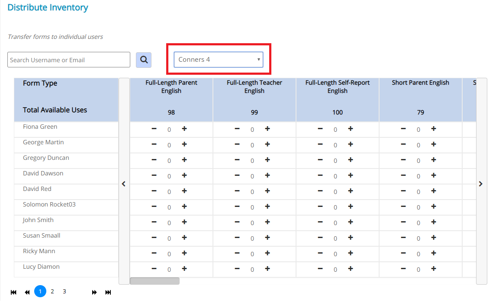Decrease Lucy Diamon Short Parent English
This screenshot has width=499, height=305.
(403, 269)
